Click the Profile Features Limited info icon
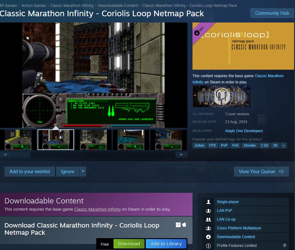The height and width of the screenshot is (250, 295). [208, 246]
